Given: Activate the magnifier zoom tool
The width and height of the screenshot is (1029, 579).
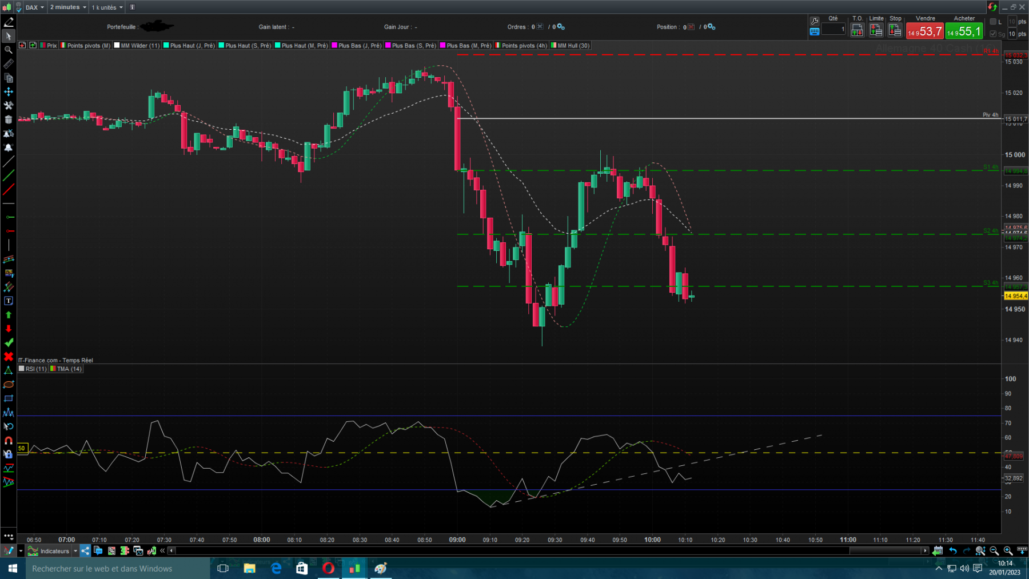Looking at the screenshot, I should pyautogui.click(x=9, y=50).
